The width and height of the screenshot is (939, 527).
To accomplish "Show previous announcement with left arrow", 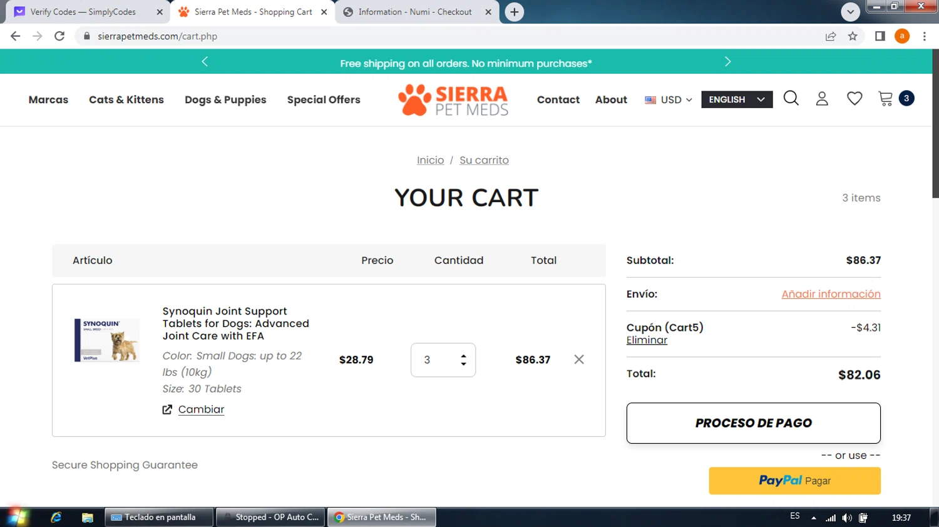I will [205, 61].
